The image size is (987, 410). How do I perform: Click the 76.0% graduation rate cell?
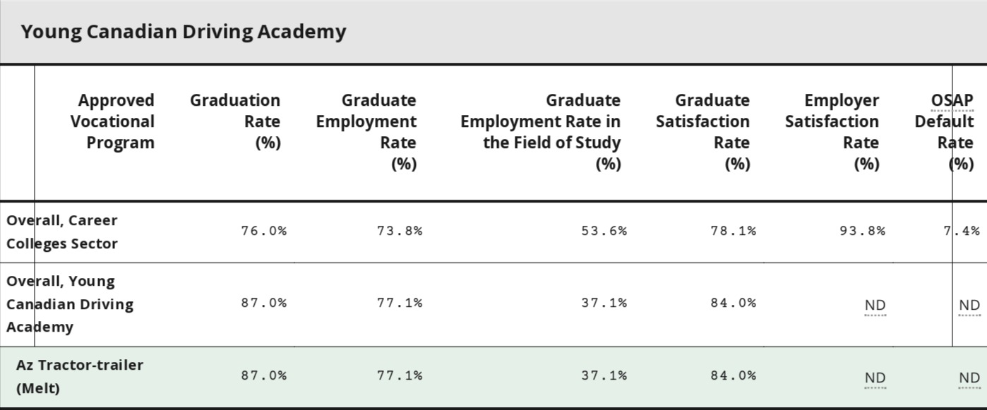(264, 231)
